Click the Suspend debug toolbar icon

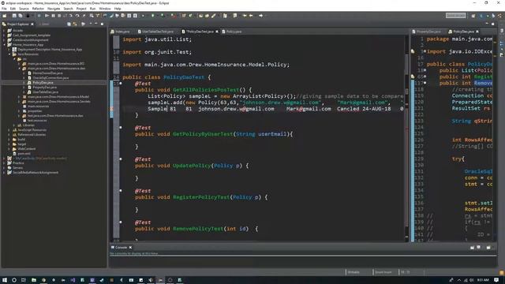click(53, 16)
